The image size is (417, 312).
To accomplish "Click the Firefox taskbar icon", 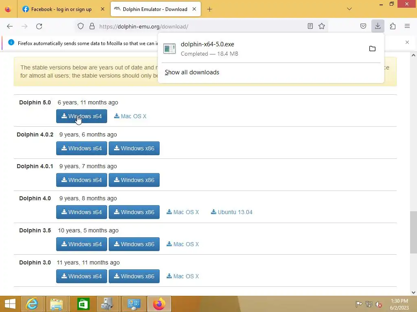I will pos(159,304).
